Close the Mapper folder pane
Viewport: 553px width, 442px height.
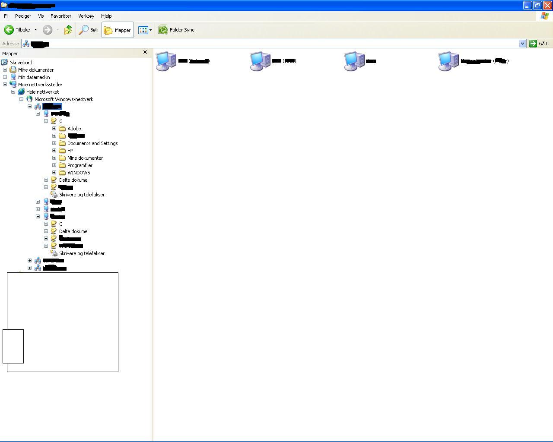click(x=145, y=52)
